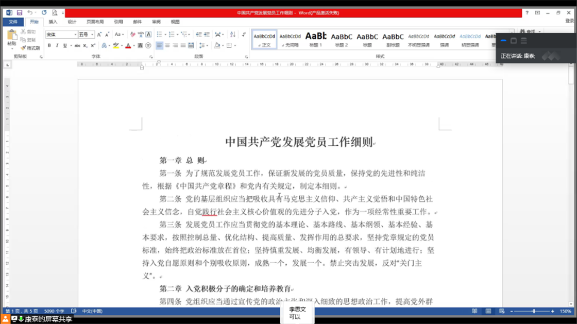Image resolution: width=577 pixels, height=324 pixels.
Task: Click the zoom slider in the status bar
Action: coord(534,311)
